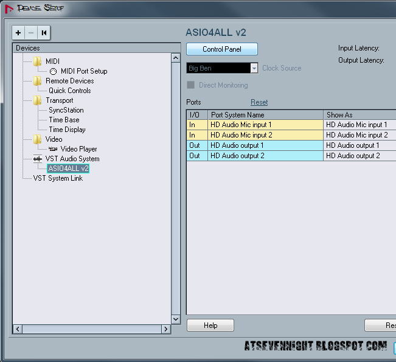Edit Show As name HD Audio Mic input 2
This screenshot has width=396, height=362.
(x=360, y=135)
